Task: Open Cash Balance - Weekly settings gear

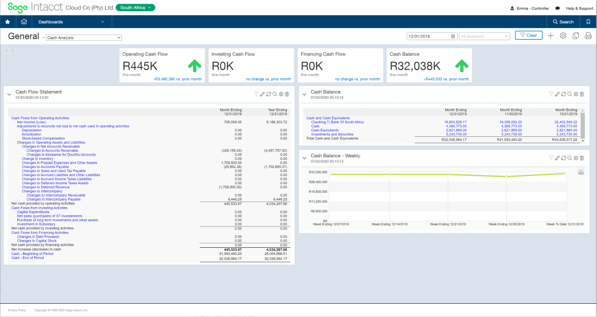Action: point(576,158)
